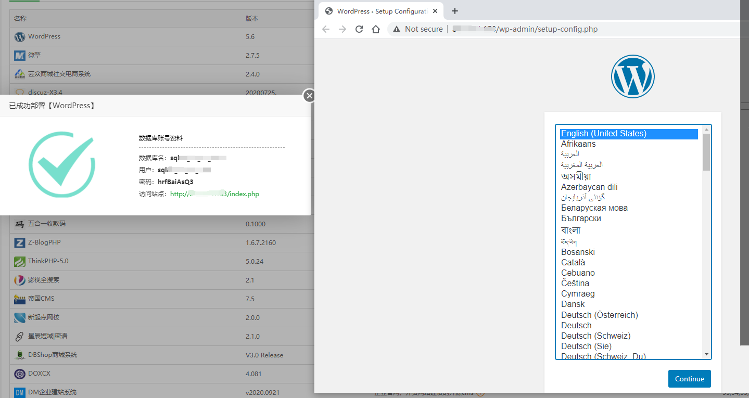Click language list scroll up arrow

(706, 130)
